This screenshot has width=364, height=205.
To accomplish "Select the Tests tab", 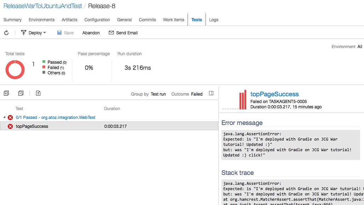I will [x=197, y=20].
